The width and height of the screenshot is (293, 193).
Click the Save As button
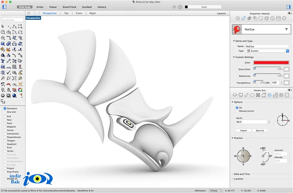click(260, 131)
